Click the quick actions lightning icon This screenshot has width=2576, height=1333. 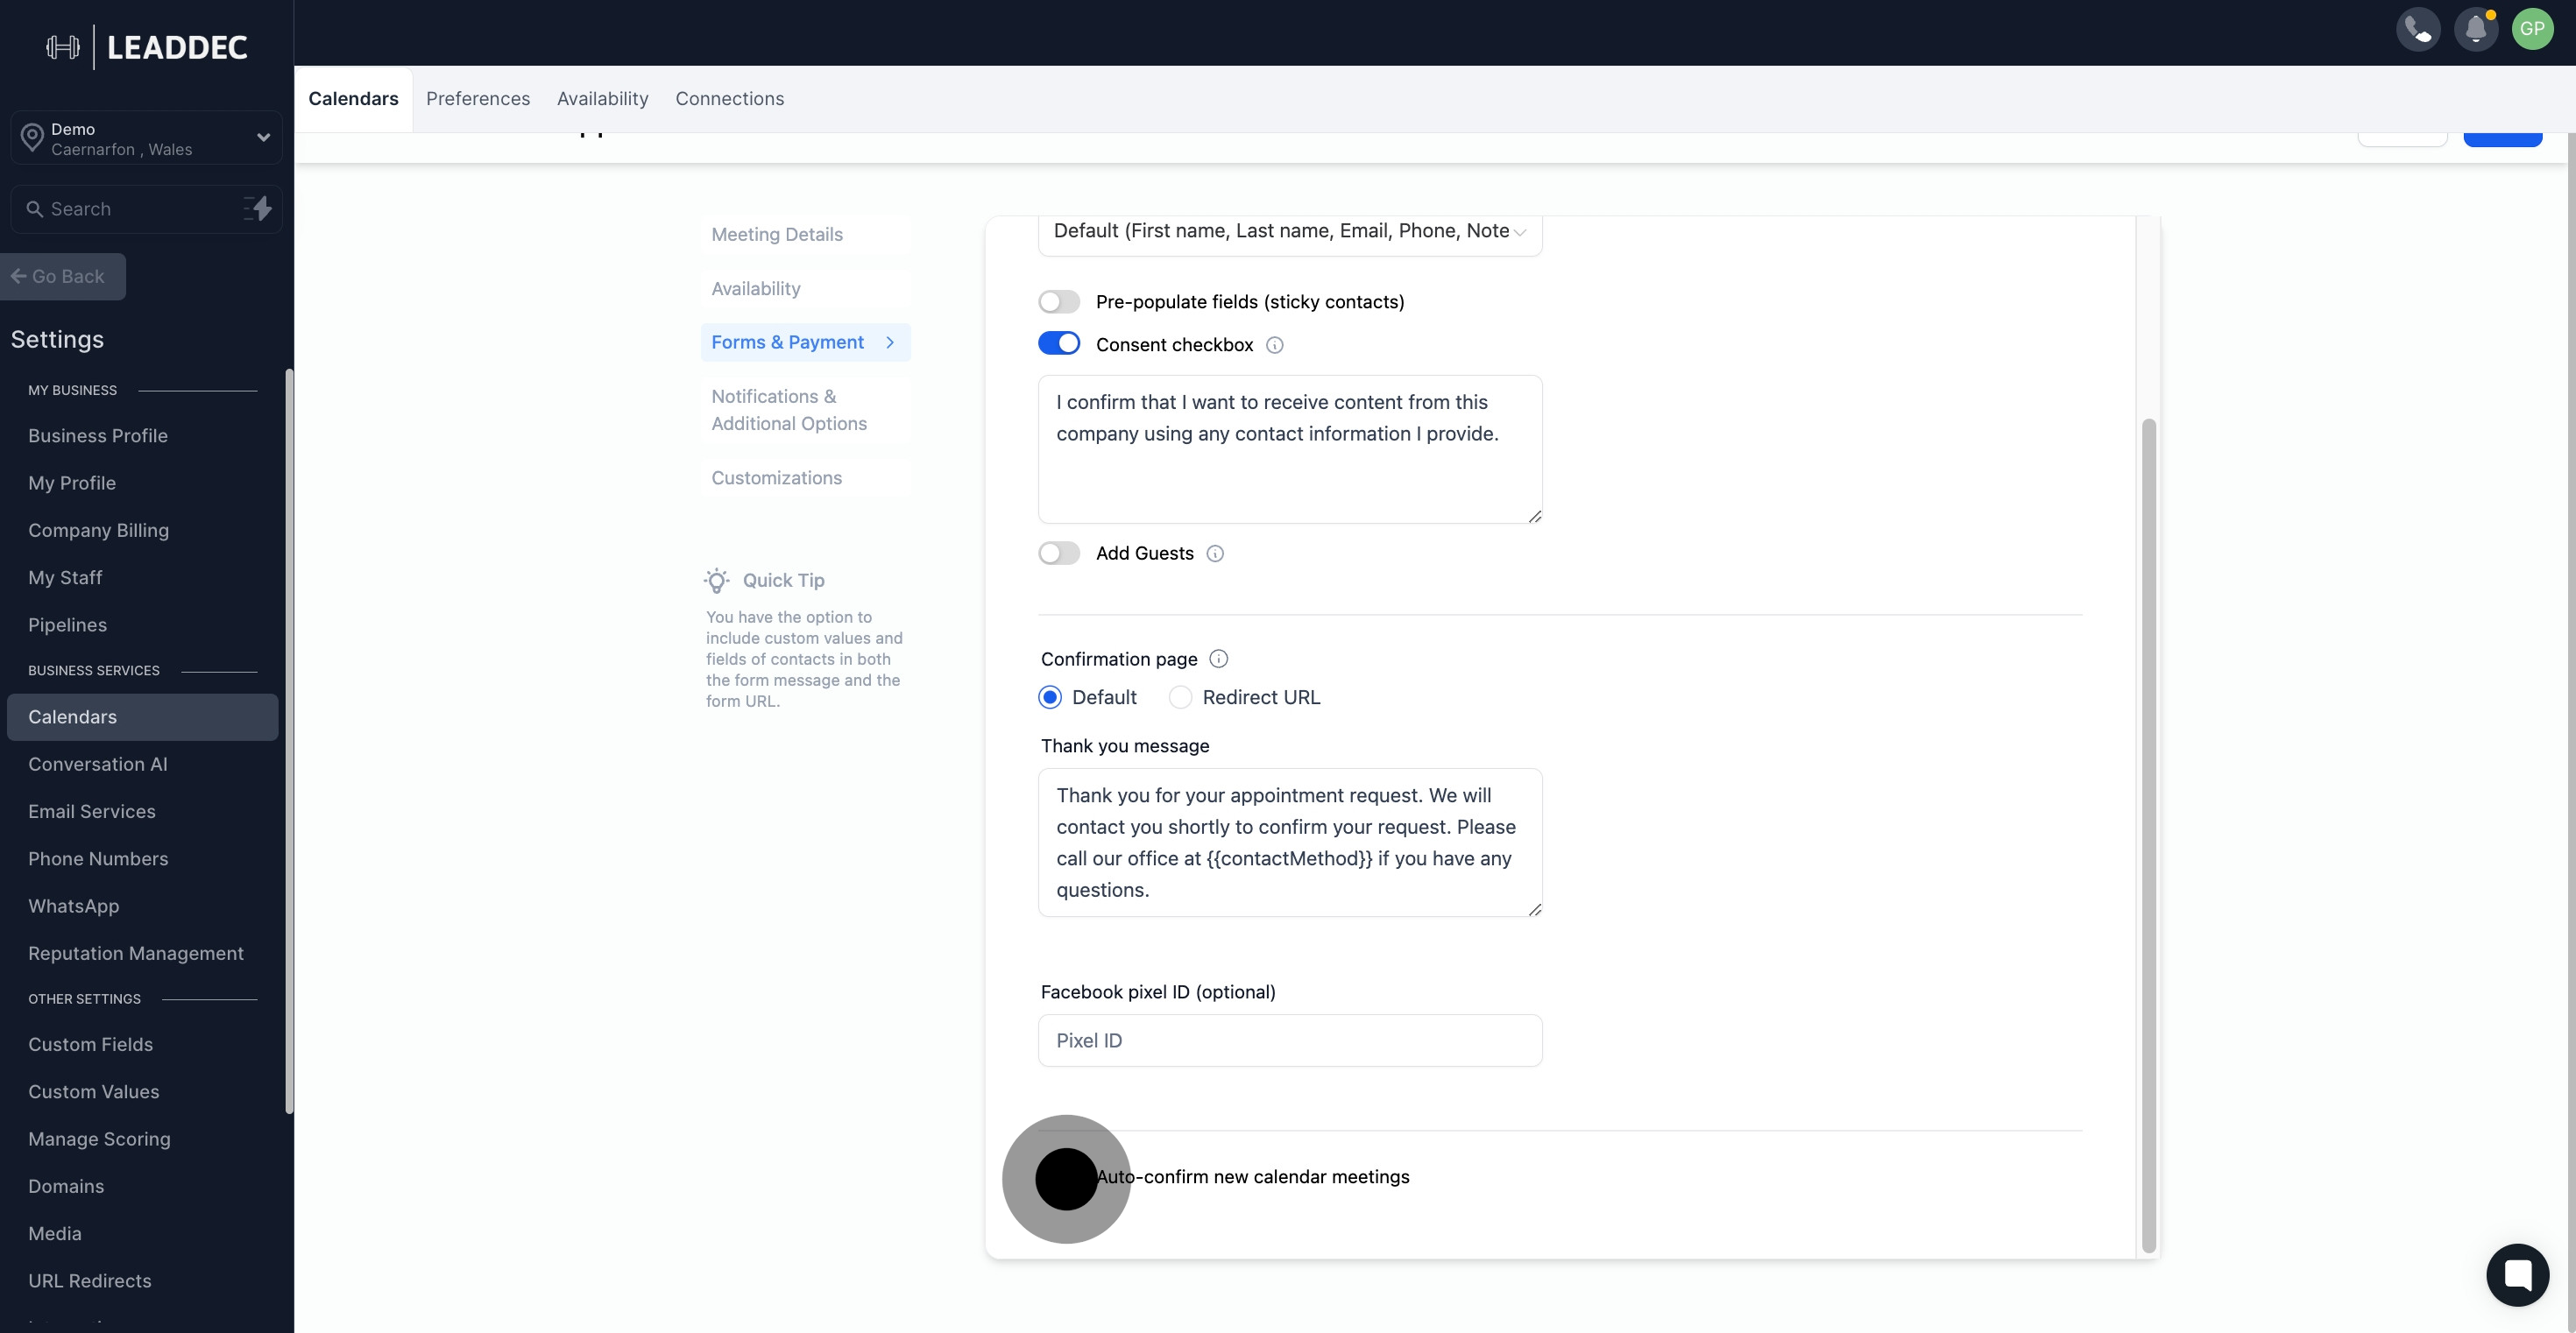click(258, 208)
